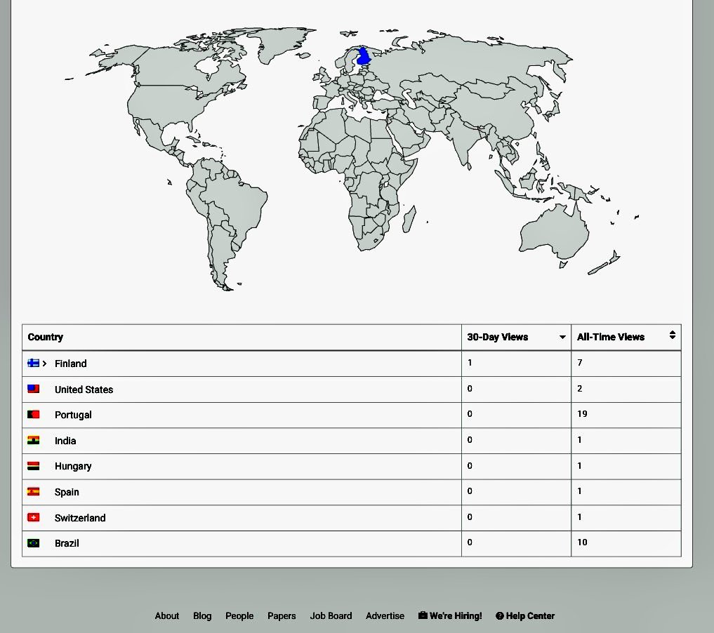Click the Brazil country name

pyautogui.click(x=67, y=543)
